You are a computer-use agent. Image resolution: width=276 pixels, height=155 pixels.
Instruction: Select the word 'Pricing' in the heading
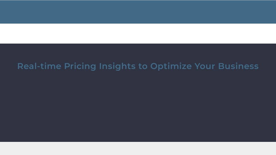[x=80, y=66]
